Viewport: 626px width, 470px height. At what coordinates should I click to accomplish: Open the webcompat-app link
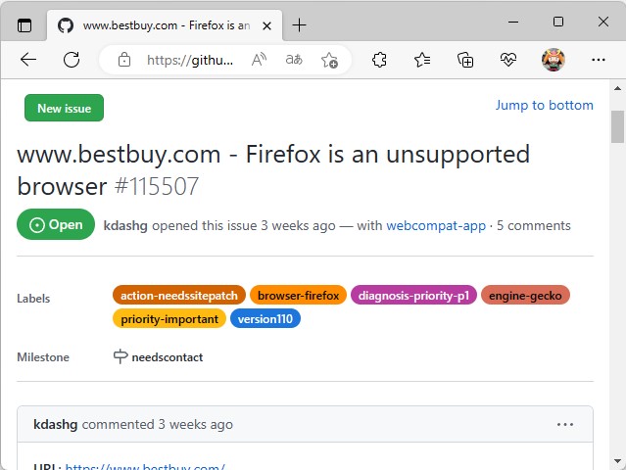[436, 226]
